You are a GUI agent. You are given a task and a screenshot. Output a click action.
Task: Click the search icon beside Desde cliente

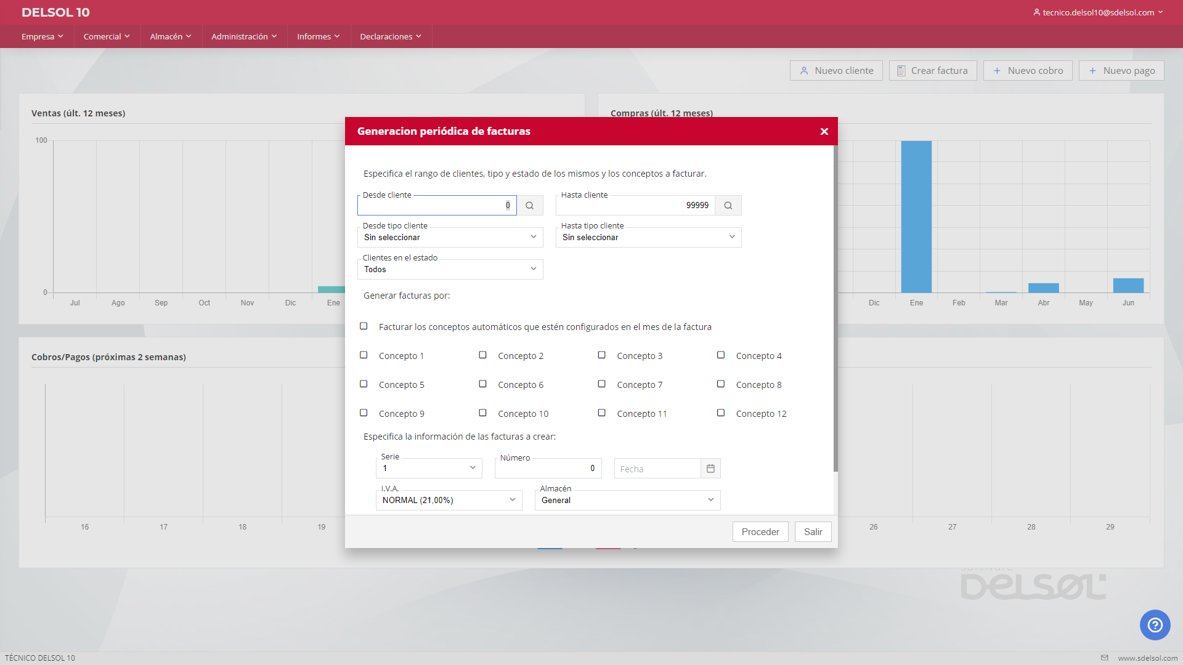(529, 206)
